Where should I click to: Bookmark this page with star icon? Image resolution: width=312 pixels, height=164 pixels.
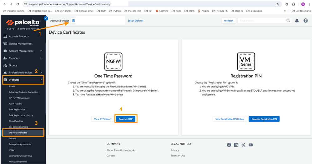278,4
